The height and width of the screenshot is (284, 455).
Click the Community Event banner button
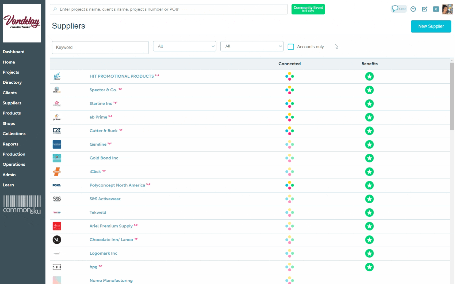coord(308,9)
